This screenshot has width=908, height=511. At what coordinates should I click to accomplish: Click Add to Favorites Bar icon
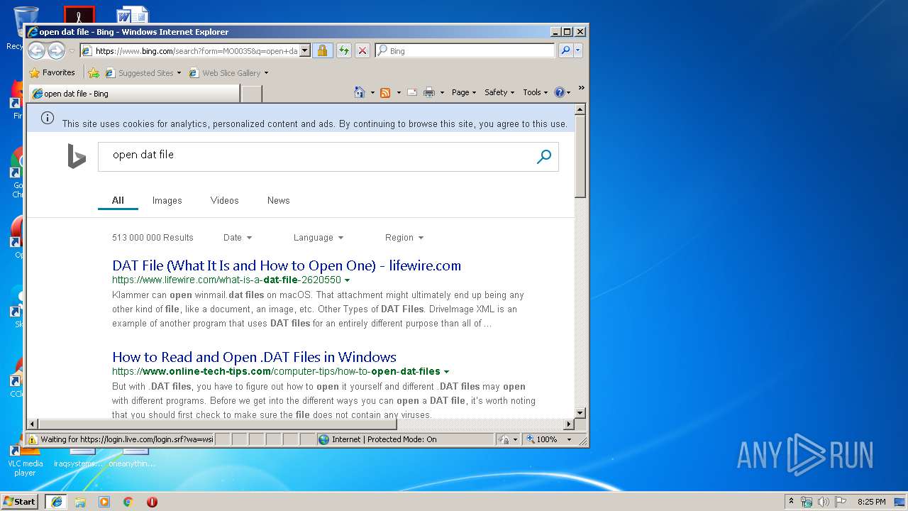[94, 72]
